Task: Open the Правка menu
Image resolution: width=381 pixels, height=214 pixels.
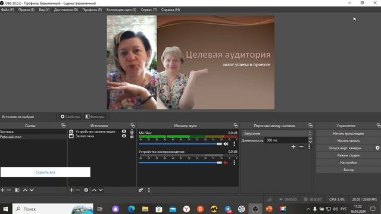Action: pos(26,10)
